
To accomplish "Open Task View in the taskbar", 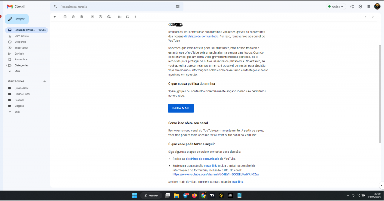I will (167, 195).
